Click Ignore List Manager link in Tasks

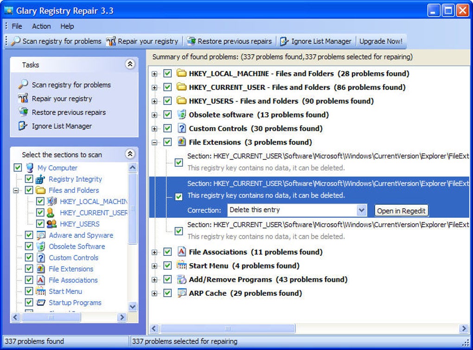point(62,126)
